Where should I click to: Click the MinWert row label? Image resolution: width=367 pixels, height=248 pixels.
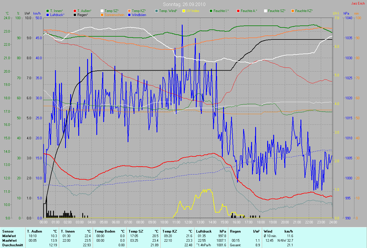[9, 236]
